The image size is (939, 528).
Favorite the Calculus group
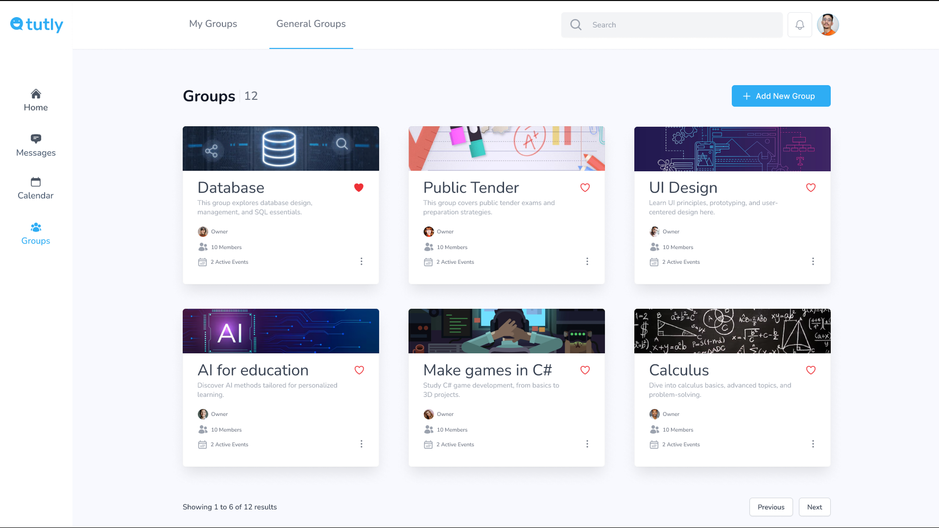[811, 370]
